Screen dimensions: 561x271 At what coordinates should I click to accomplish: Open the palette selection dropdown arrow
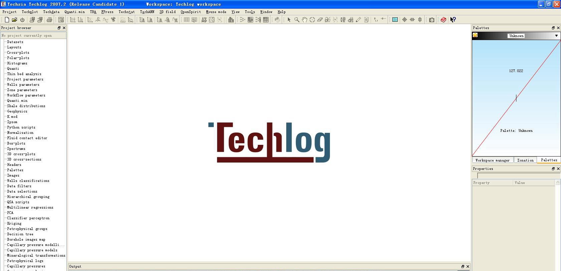556,36
